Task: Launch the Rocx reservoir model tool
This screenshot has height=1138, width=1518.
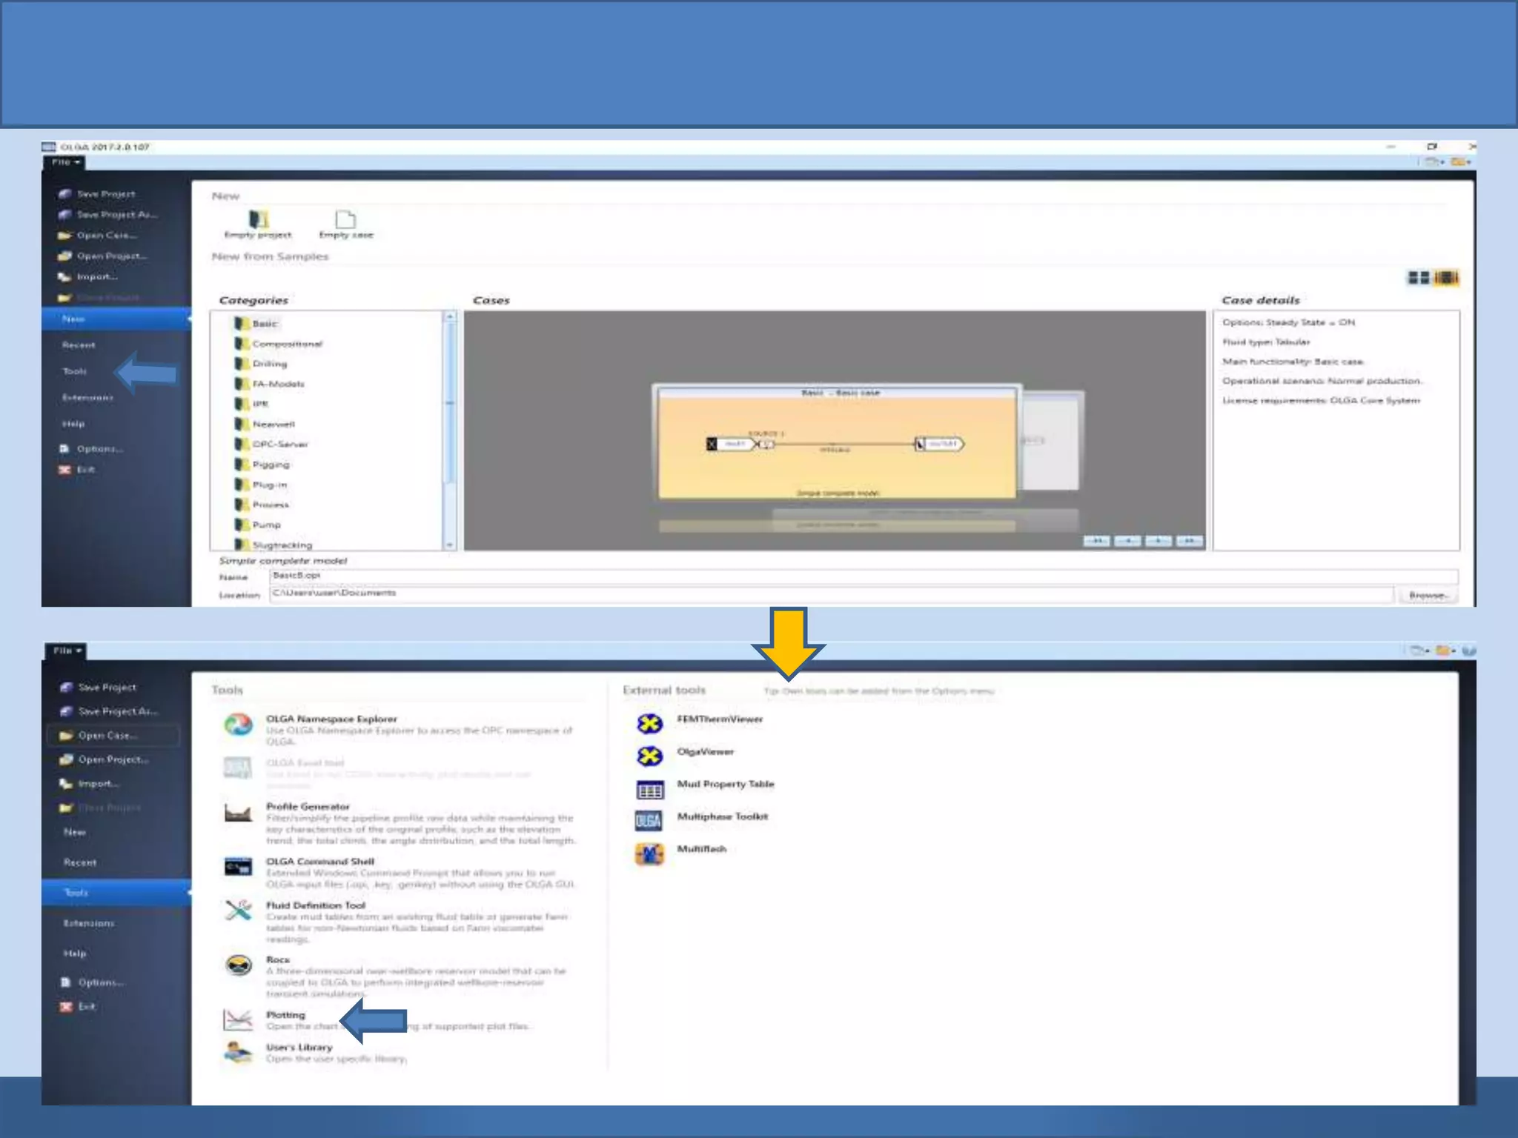Action: click(277, 959)
